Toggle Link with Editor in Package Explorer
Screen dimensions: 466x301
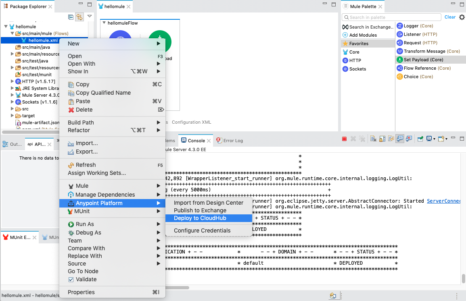[x=79, y=17]
